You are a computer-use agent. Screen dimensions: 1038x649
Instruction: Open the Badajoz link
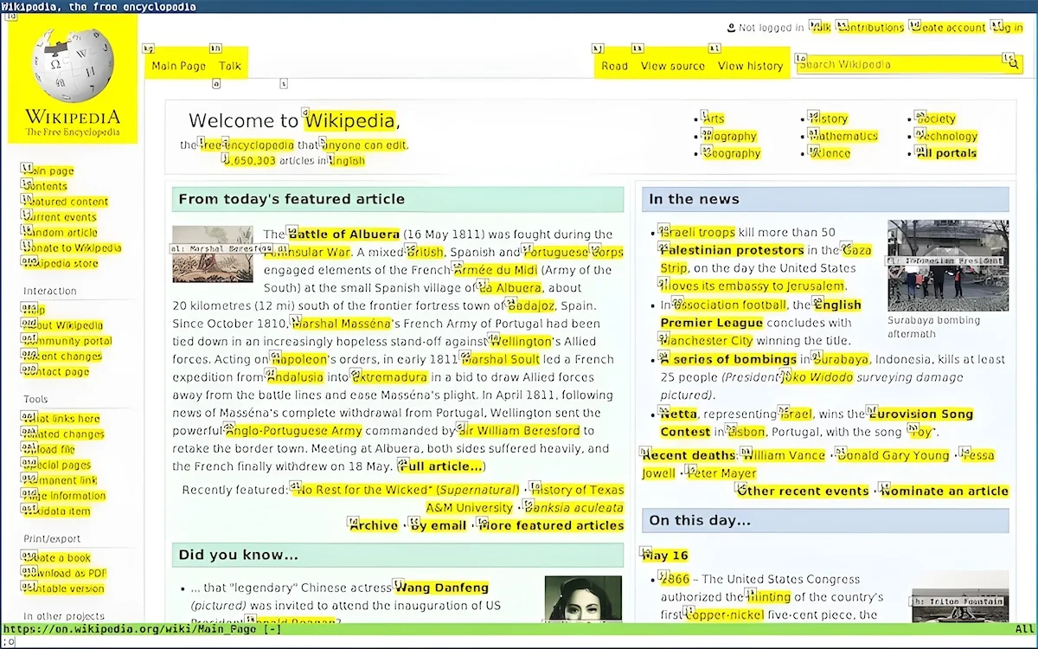pyautogui.click(x=530, y=305)
